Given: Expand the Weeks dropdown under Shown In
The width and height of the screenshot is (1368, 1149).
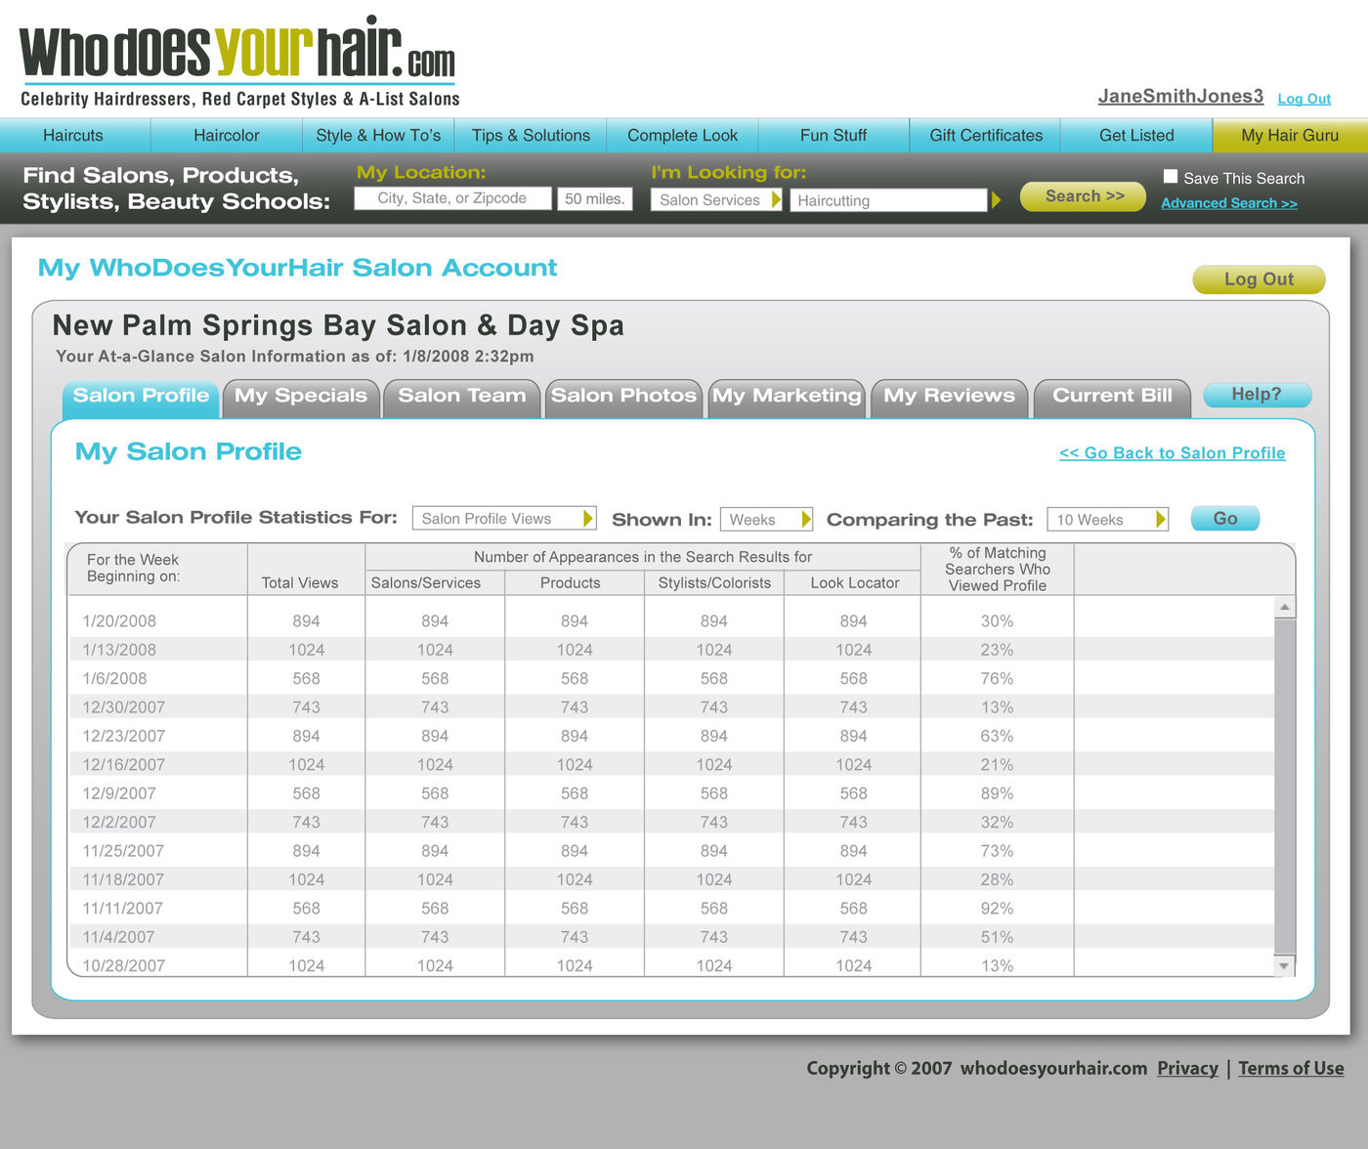Looking at the screenshot, I should click(767, 519).
